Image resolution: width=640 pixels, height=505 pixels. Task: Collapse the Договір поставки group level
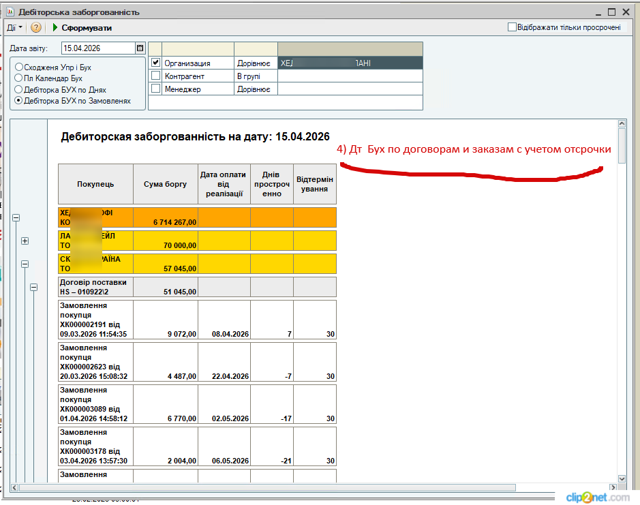point(34,288)
